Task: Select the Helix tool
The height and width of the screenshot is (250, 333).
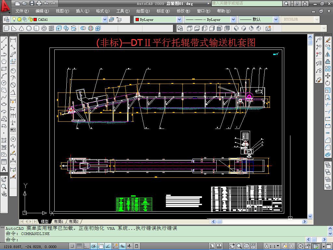Action: [x=51, y=29]
